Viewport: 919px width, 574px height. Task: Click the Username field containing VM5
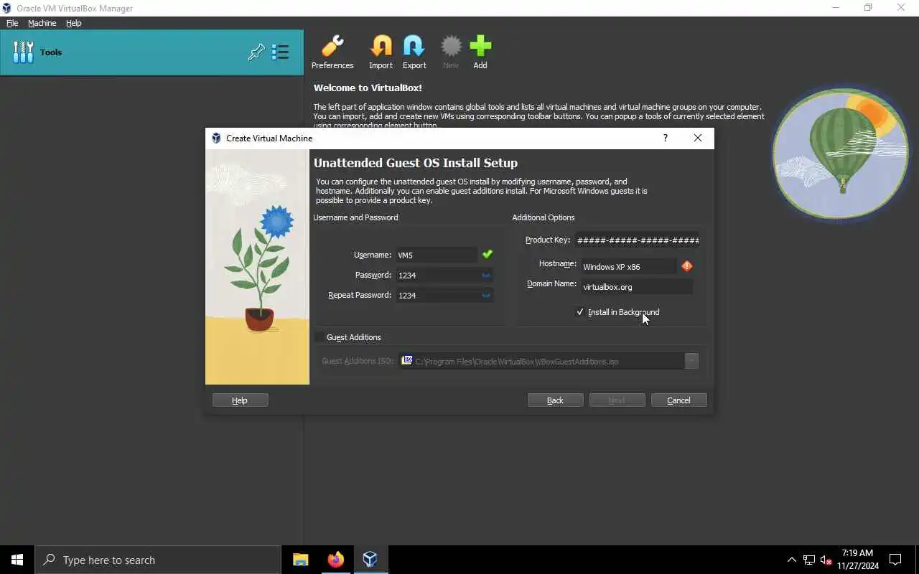pos(437,255)
